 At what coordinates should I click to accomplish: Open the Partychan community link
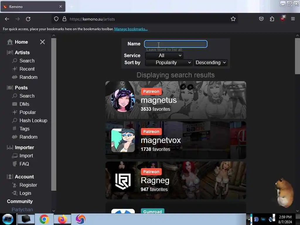[x=22, y=210]
